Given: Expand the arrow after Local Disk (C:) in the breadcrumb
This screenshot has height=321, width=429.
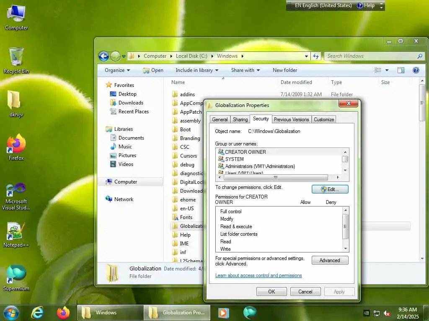Looking at the screenshot, I should 212,56.
